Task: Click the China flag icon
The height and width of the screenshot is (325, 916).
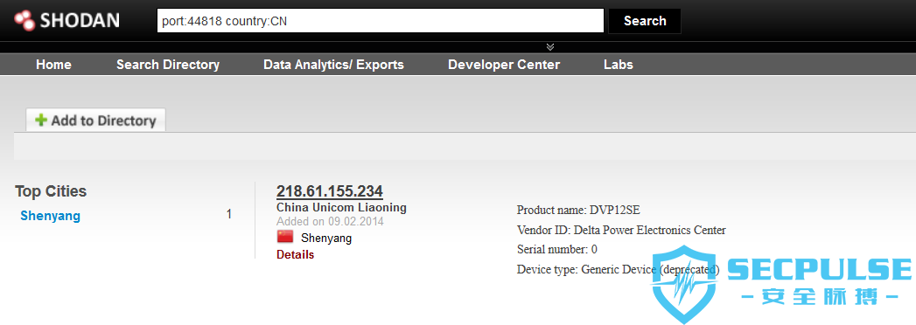Action: tap(285, 236)
